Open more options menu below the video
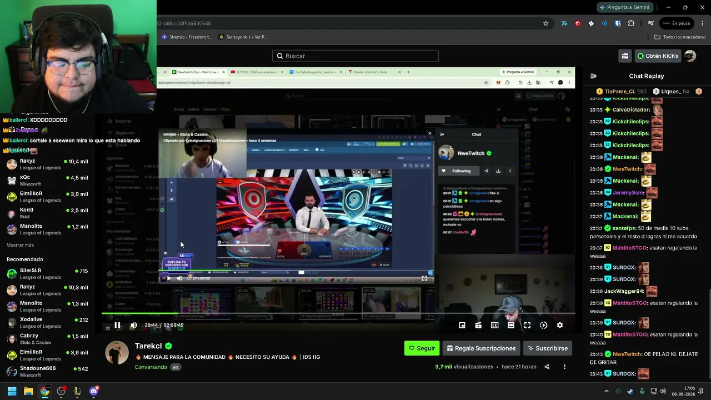Image resolution: width=711 pixels, height=400 pixels. click(564, 367)
